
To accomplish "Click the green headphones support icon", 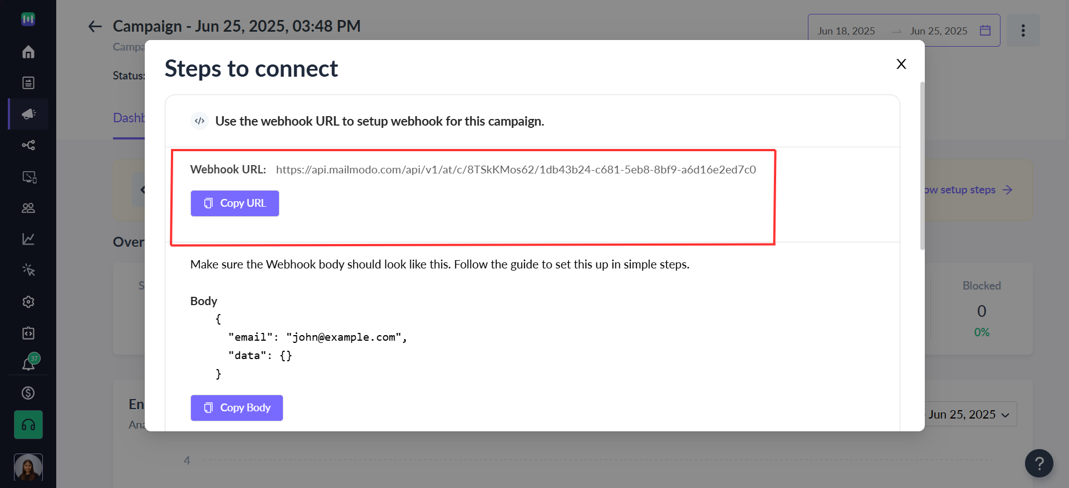I will [28, 425].
